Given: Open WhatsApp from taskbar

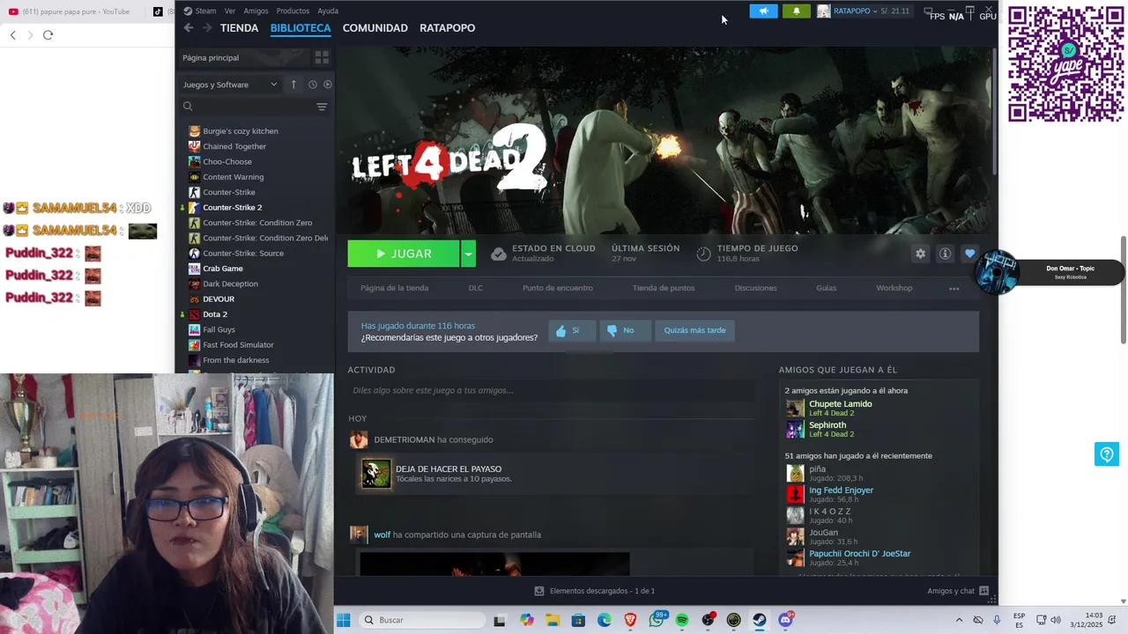Looking at the screenshot, I should [x=657, y=620].
